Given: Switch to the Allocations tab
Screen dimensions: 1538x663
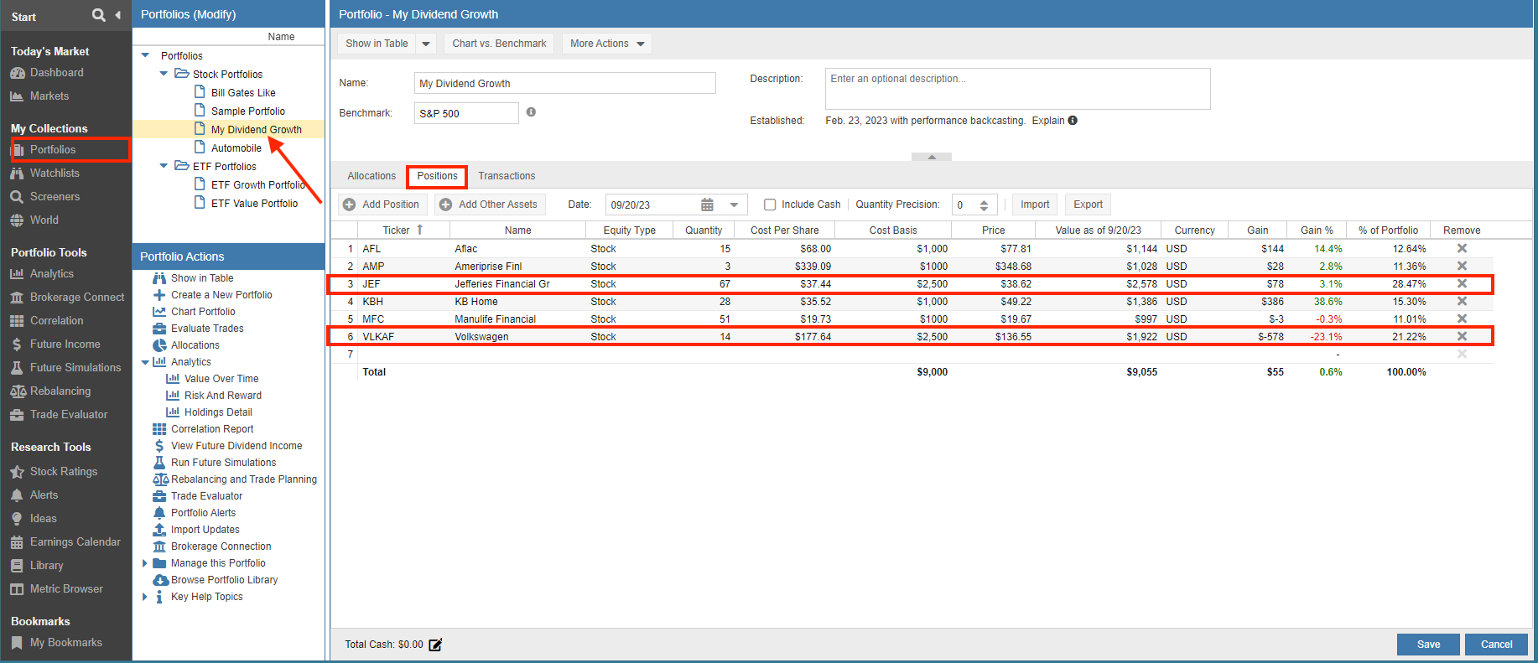Looking at the screenshot, I should [x=372, y=176].
